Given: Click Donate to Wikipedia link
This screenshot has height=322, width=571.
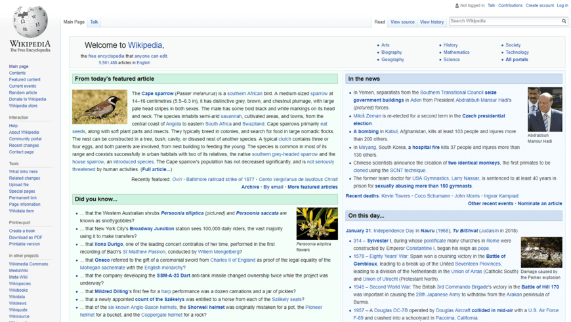Looking at the screenshot, I should click(x=28, y=99).
